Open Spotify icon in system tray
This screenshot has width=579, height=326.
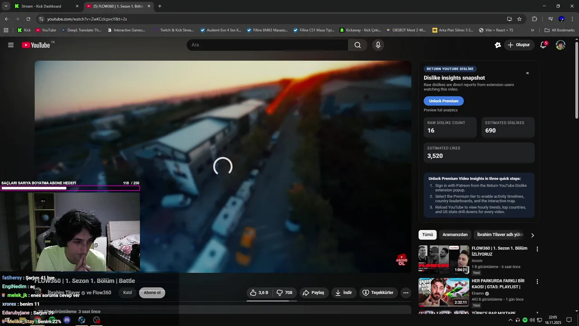pyautogui.click(x=525, y=320)
